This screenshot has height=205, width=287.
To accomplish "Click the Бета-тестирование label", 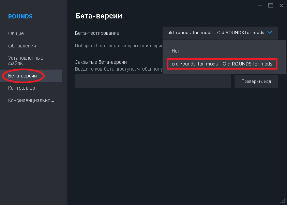I will (x=97, y=33).
